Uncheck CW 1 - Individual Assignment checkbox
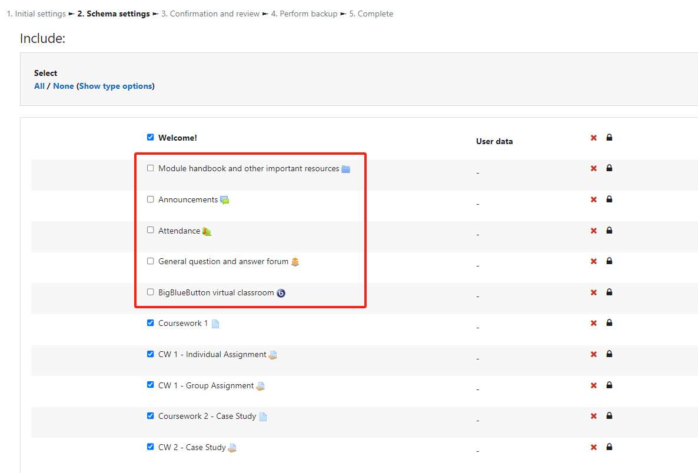Viewport: 698px width, 473px height. pyautogui.click(x=151, y=354)
